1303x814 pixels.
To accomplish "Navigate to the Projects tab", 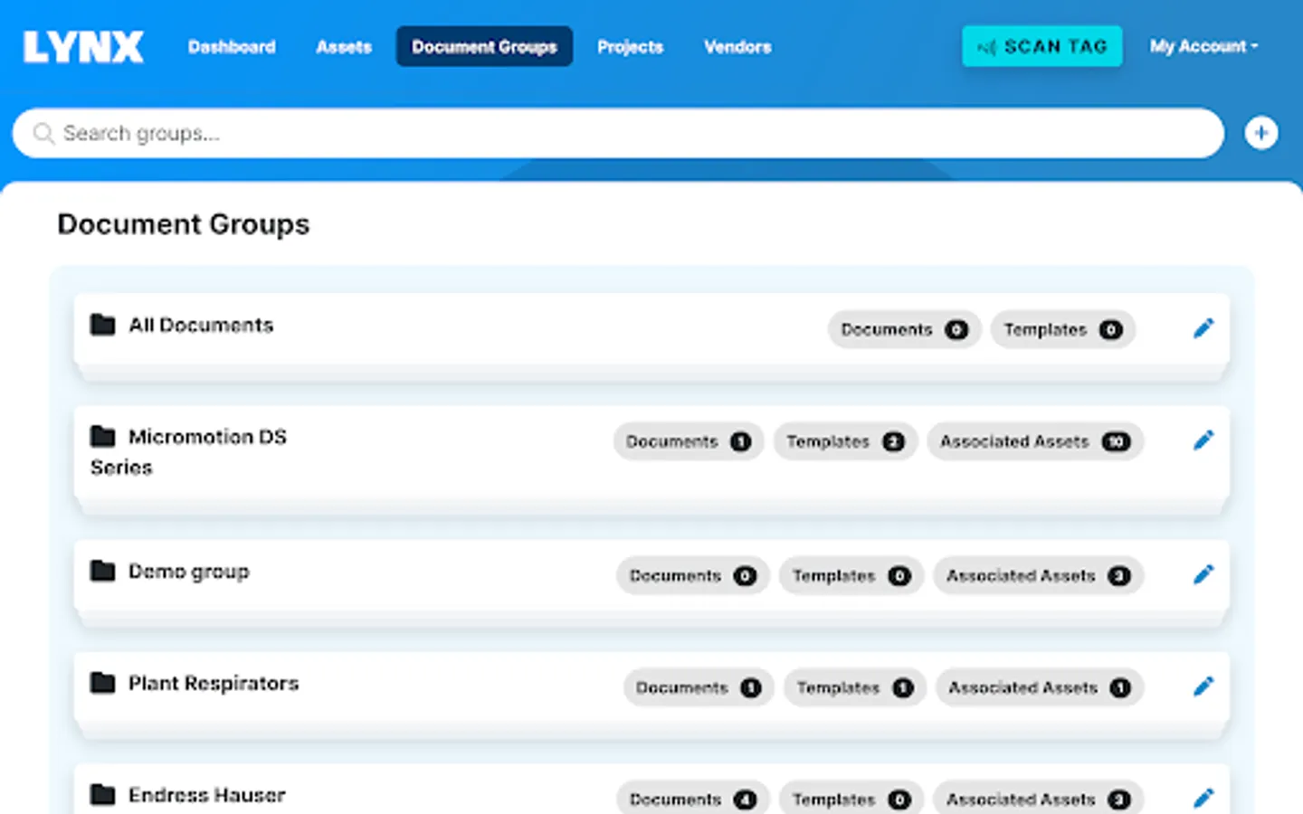I will [630, 46].
